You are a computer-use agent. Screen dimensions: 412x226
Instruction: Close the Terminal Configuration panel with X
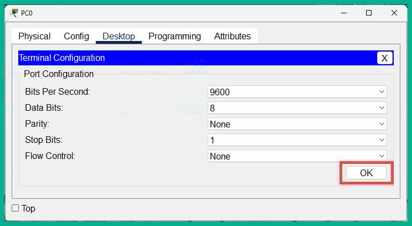[385, 58]
